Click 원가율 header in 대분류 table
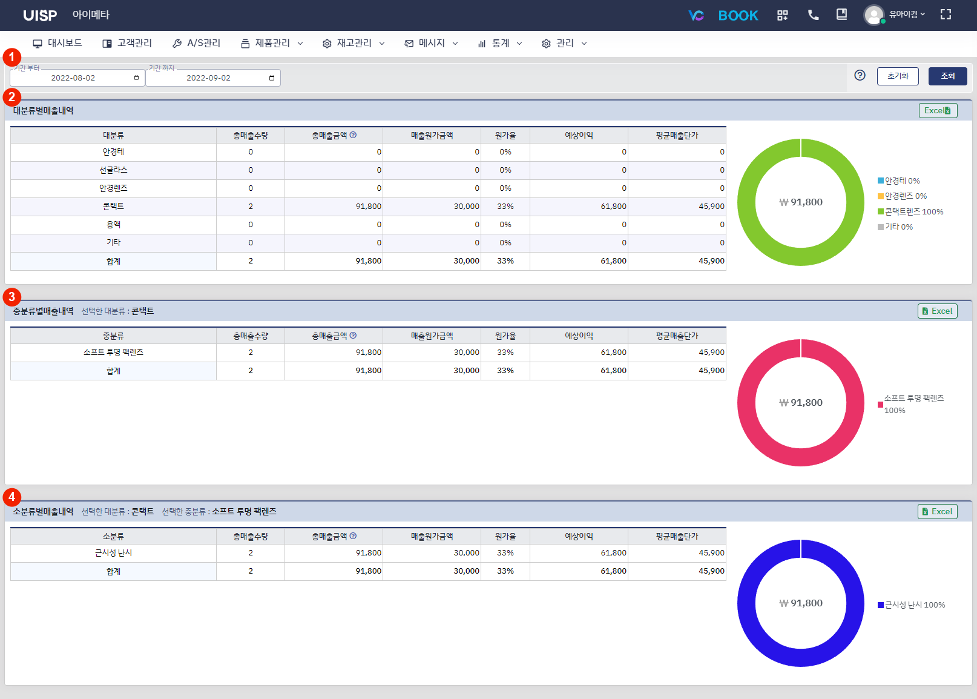 coord(505,136)
